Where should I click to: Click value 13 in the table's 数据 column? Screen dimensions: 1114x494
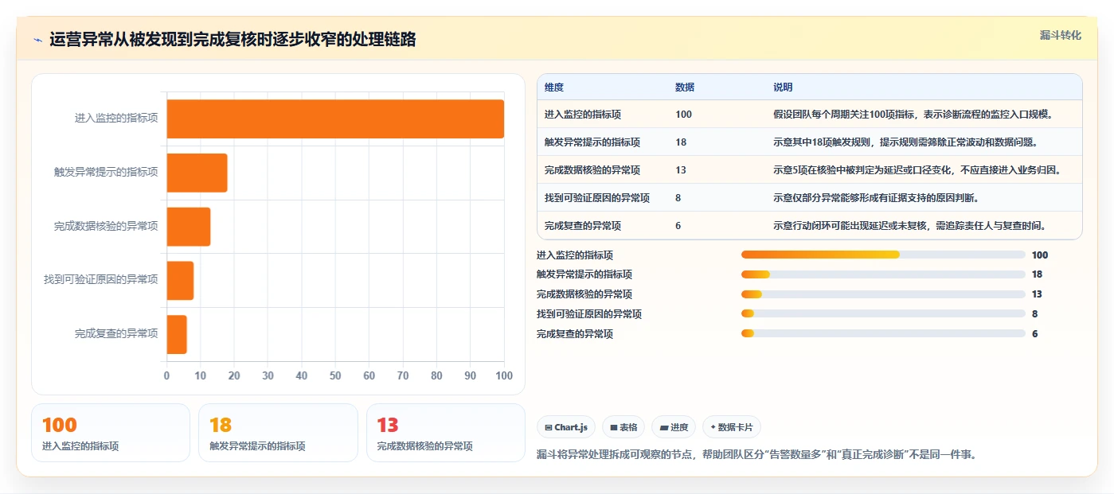[681, 170]
